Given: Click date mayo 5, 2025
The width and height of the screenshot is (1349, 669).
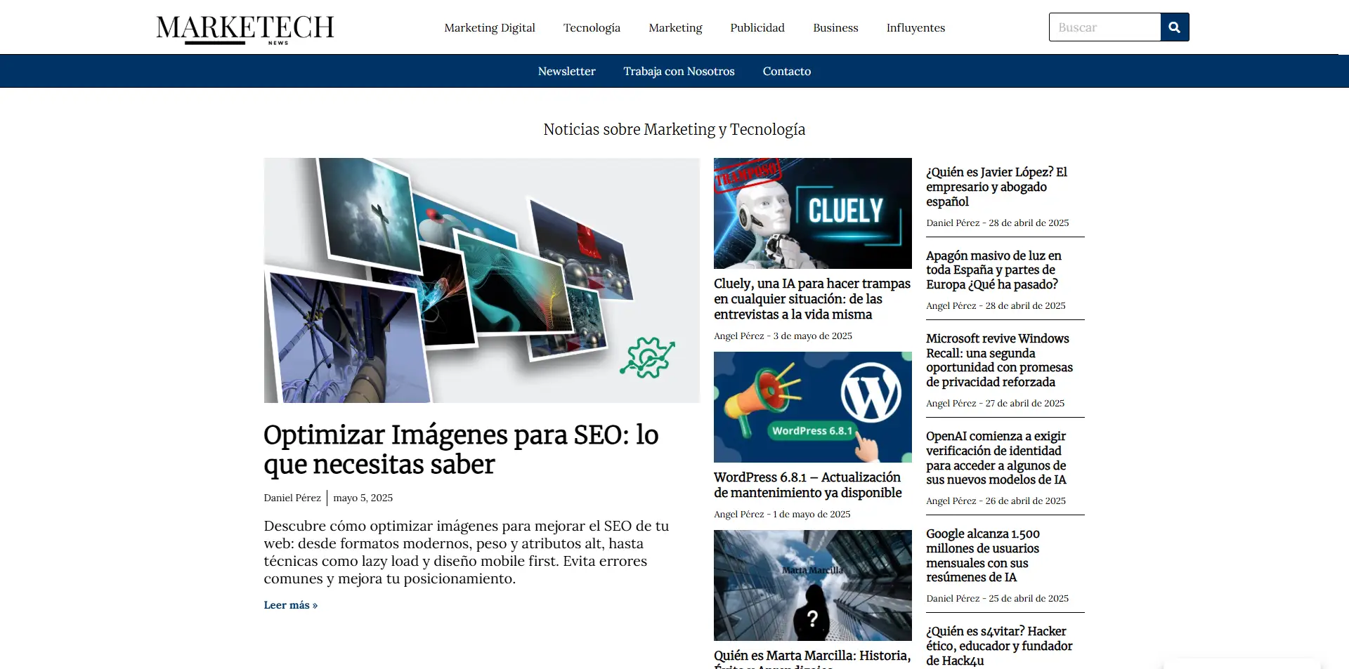Looking at the screenshot, I should point(363,498).
